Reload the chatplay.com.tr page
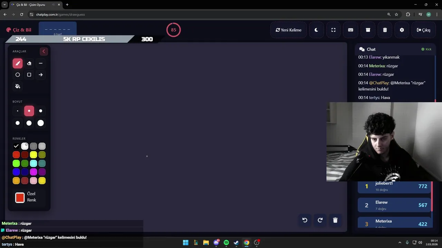 click(x=21, y=14)
